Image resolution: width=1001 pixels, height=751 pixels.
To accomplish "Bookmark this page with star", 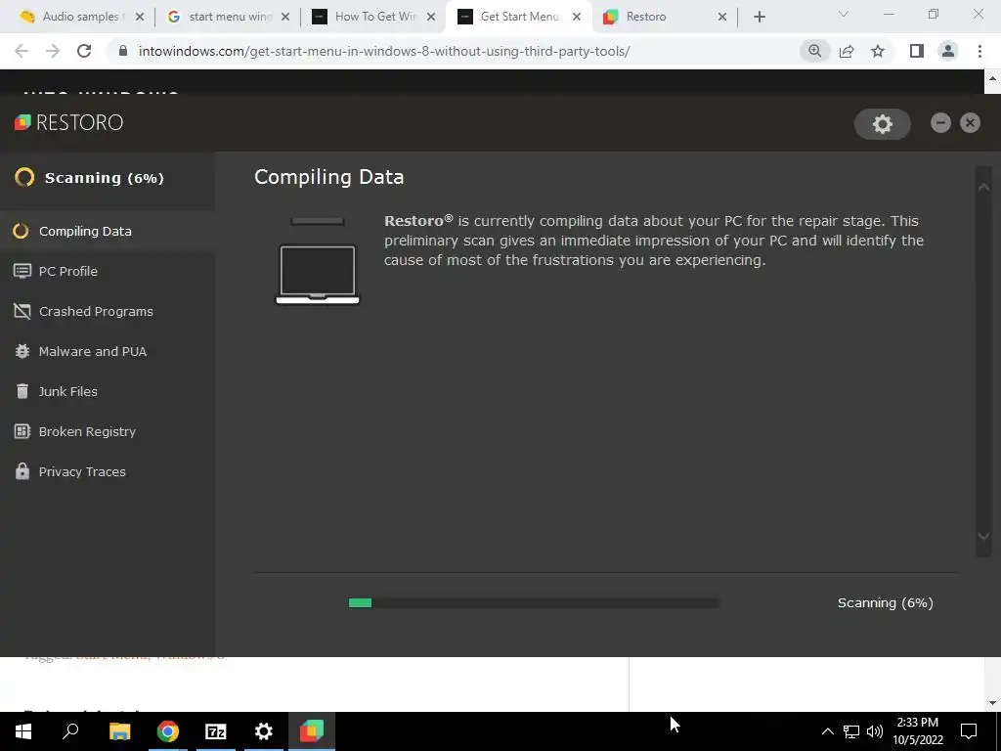I will click(x=878, y=51).
